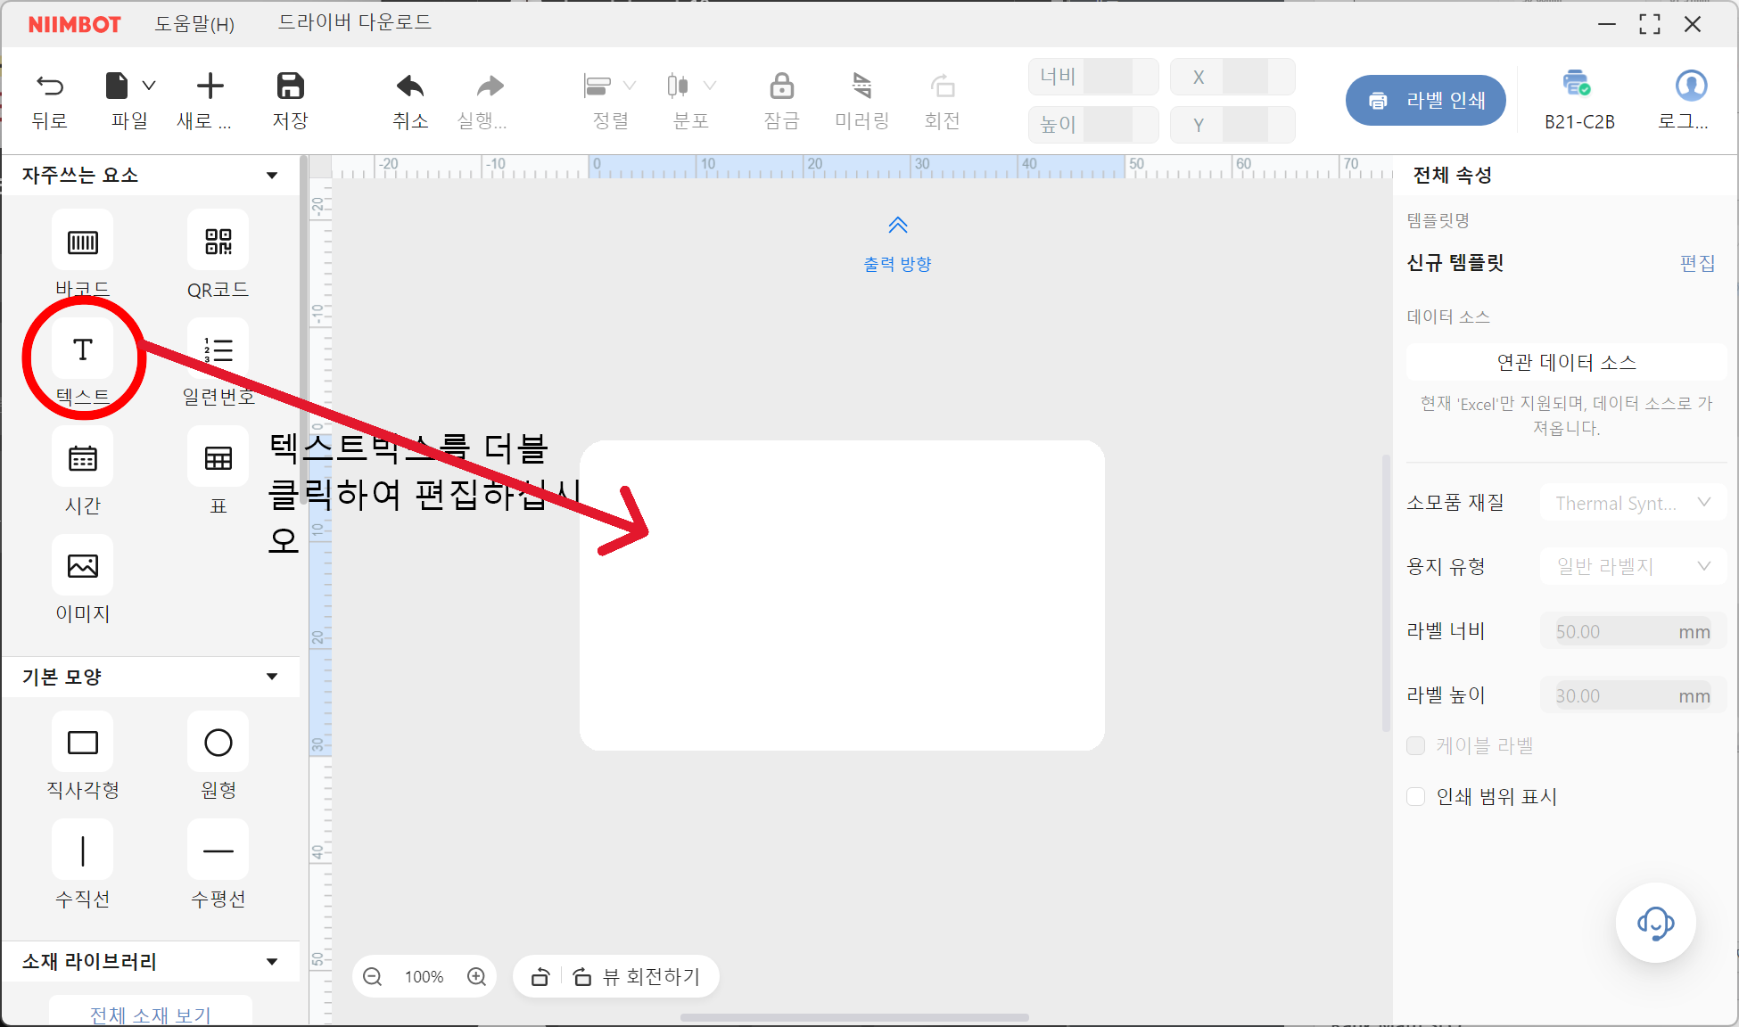Click the 취소 (undo) arrow icon
The image size is (1739, 1027).
click(410, 86)
